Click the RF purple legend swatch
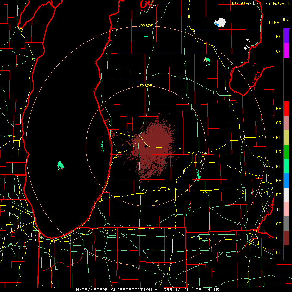The image size is (292, 292). [286, 36]
